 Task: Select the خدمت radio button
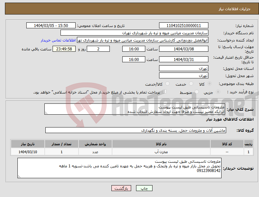point(191,84)
